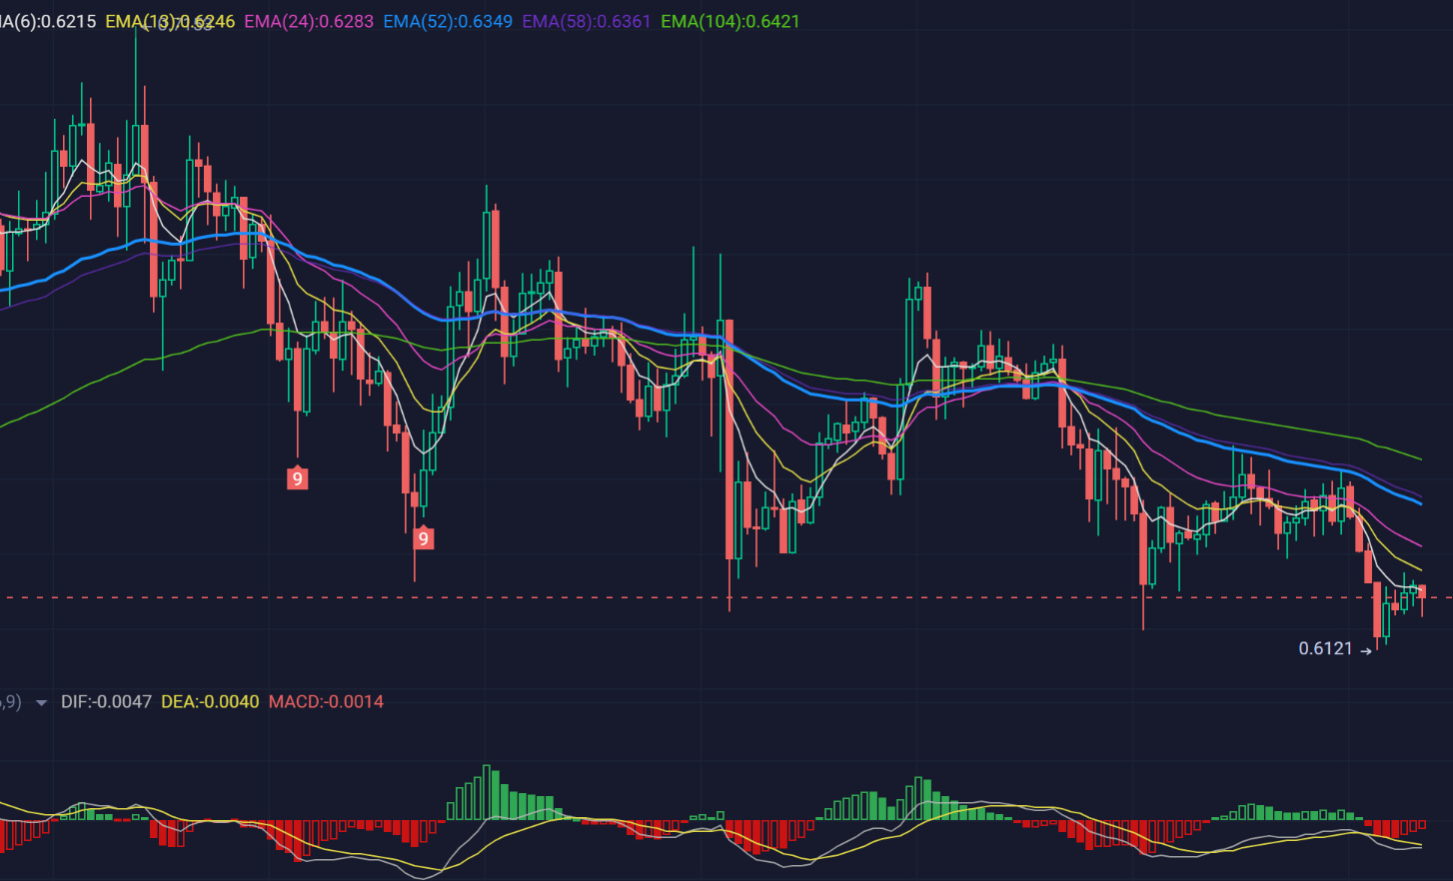Expand the MACD indicator settings dropdown arrow
The image size is (1453, 881).
[x=41, y=703]
